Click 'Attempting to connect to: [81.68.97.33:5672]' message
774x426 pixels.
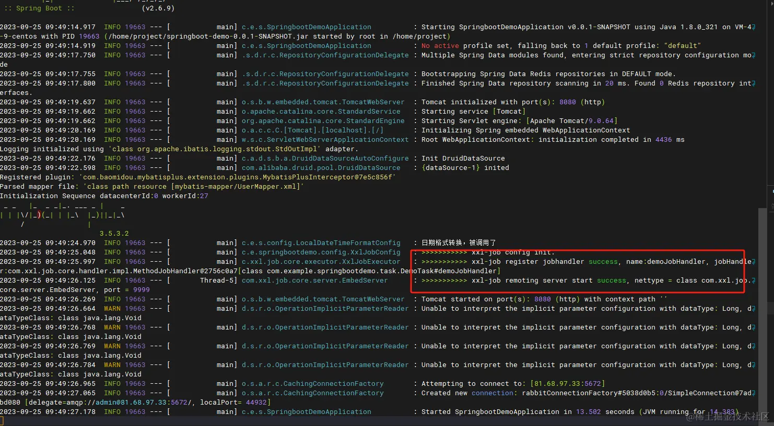pyautogui.click(x=513, y=384)
